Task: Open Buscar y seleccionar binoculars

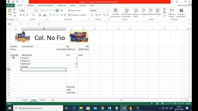Action: [x=181, y=13]
